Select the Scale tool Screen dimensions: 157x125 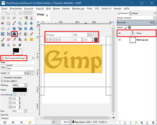(20, 29)
